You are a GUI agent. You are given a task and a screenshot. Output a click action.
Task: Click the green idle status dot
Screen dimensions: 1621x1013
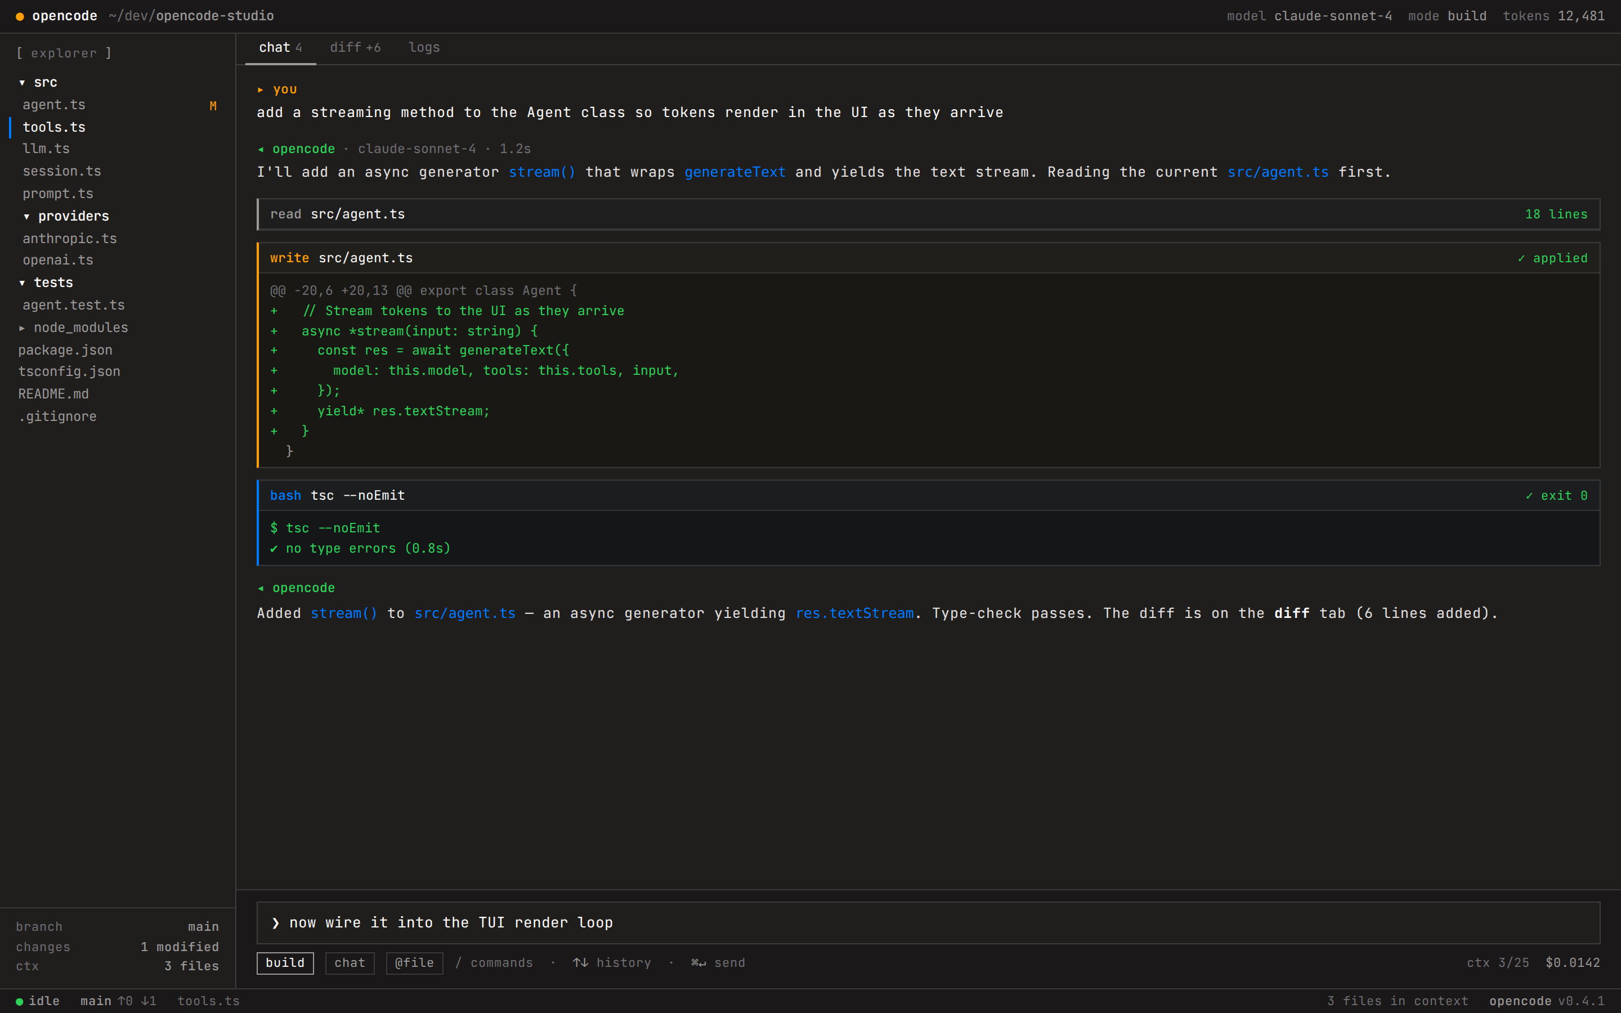click(20, 1002)
